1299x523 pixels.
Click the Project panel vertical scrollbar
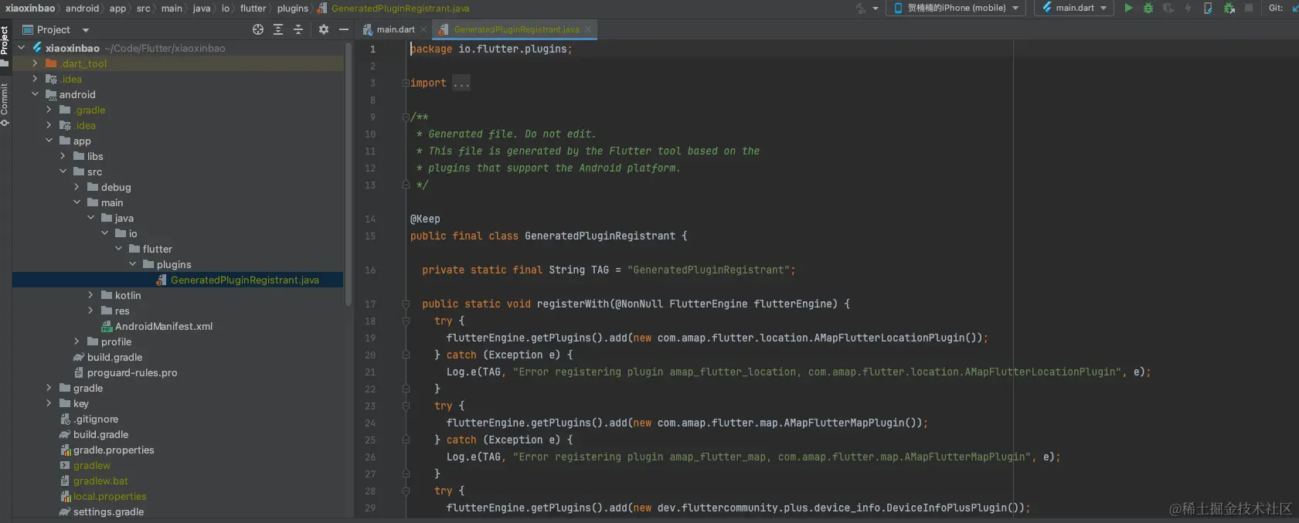pos(349,178)
